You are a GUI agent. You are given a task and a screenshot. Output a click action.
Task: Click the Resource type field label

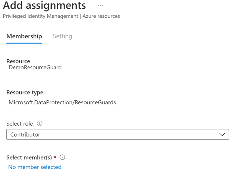(x=25, y=92)
